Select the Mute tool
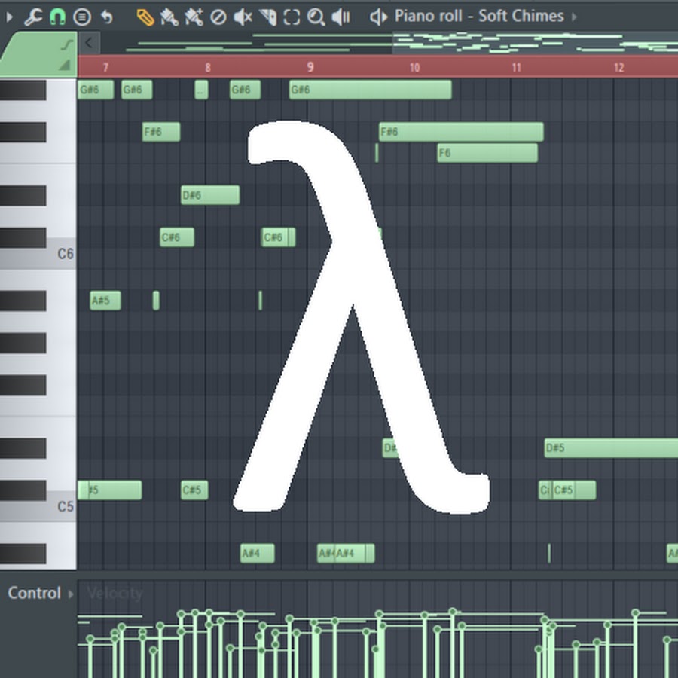 pos(243,17)
